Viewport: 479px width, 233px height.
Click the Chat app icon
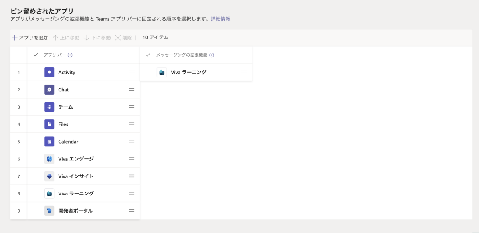tap(49, 90)
